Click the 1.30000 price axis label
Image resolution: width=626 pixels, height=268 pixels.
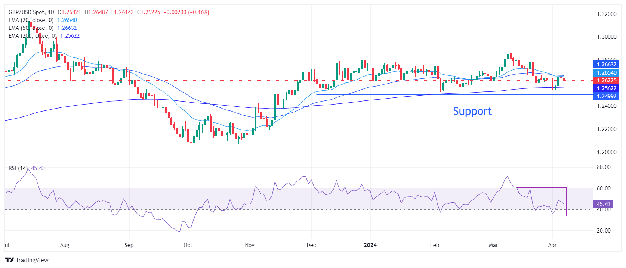[606, 37]
